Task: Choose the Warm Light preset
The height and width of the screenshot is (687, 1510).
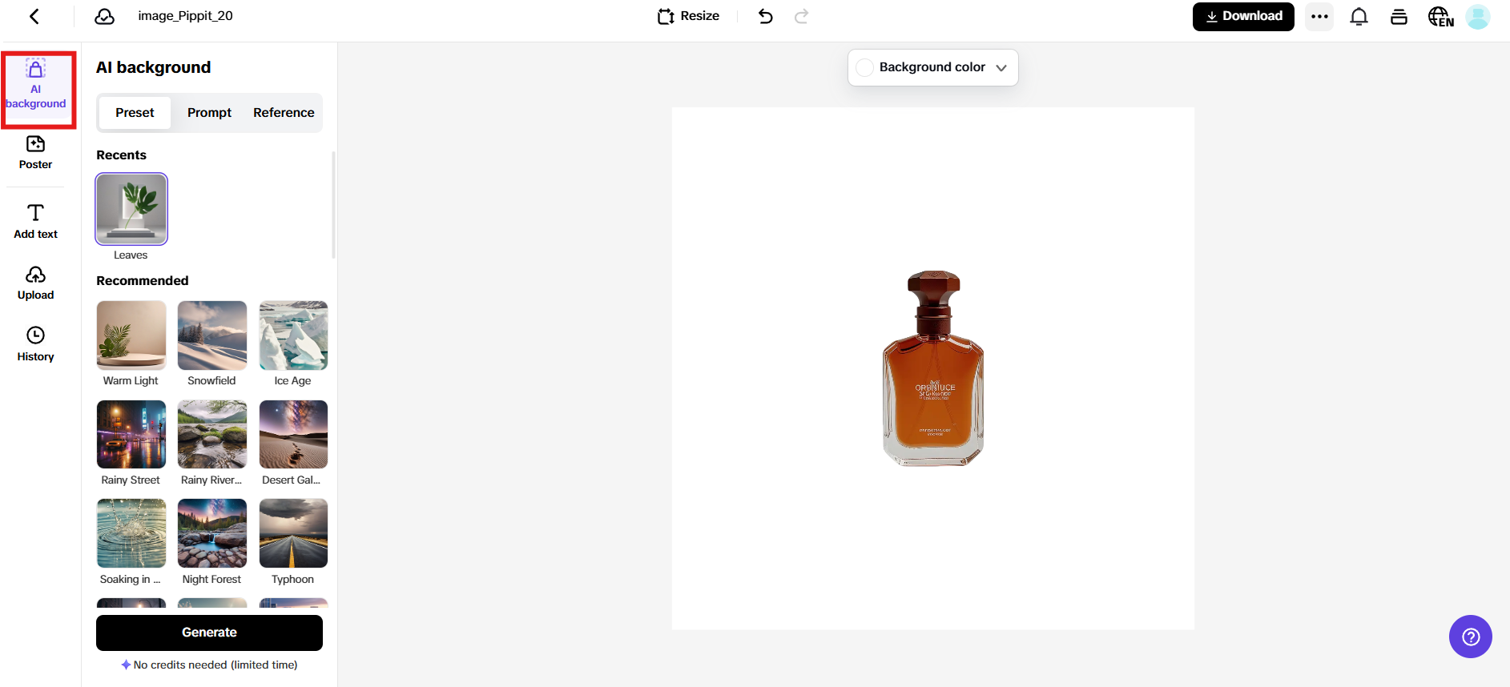Action: click(131, 335)
